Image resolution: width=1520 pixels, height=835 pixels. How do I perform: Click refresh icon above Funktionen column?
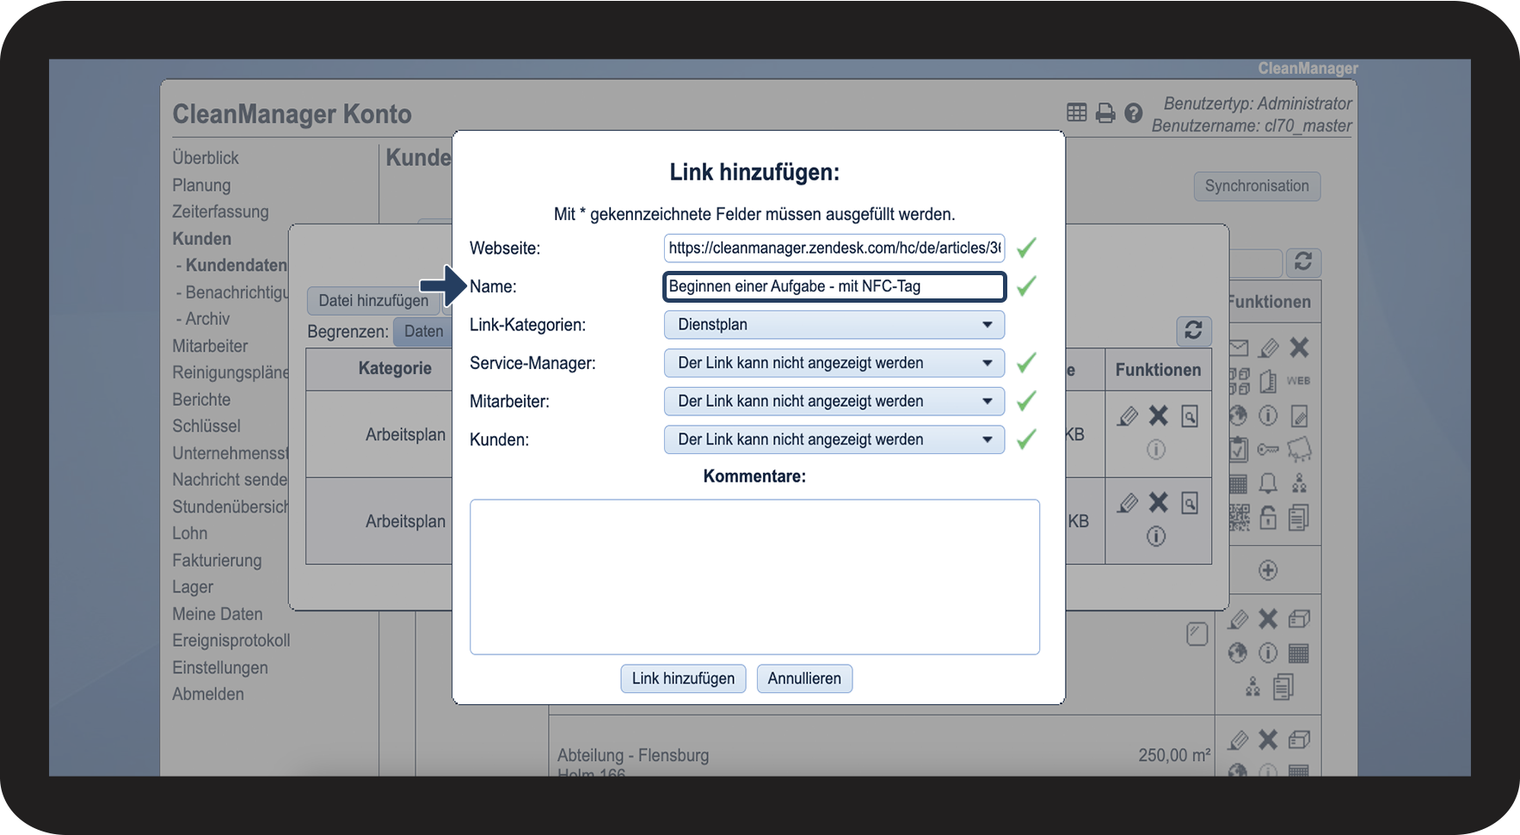click(x=1193, y=330)
